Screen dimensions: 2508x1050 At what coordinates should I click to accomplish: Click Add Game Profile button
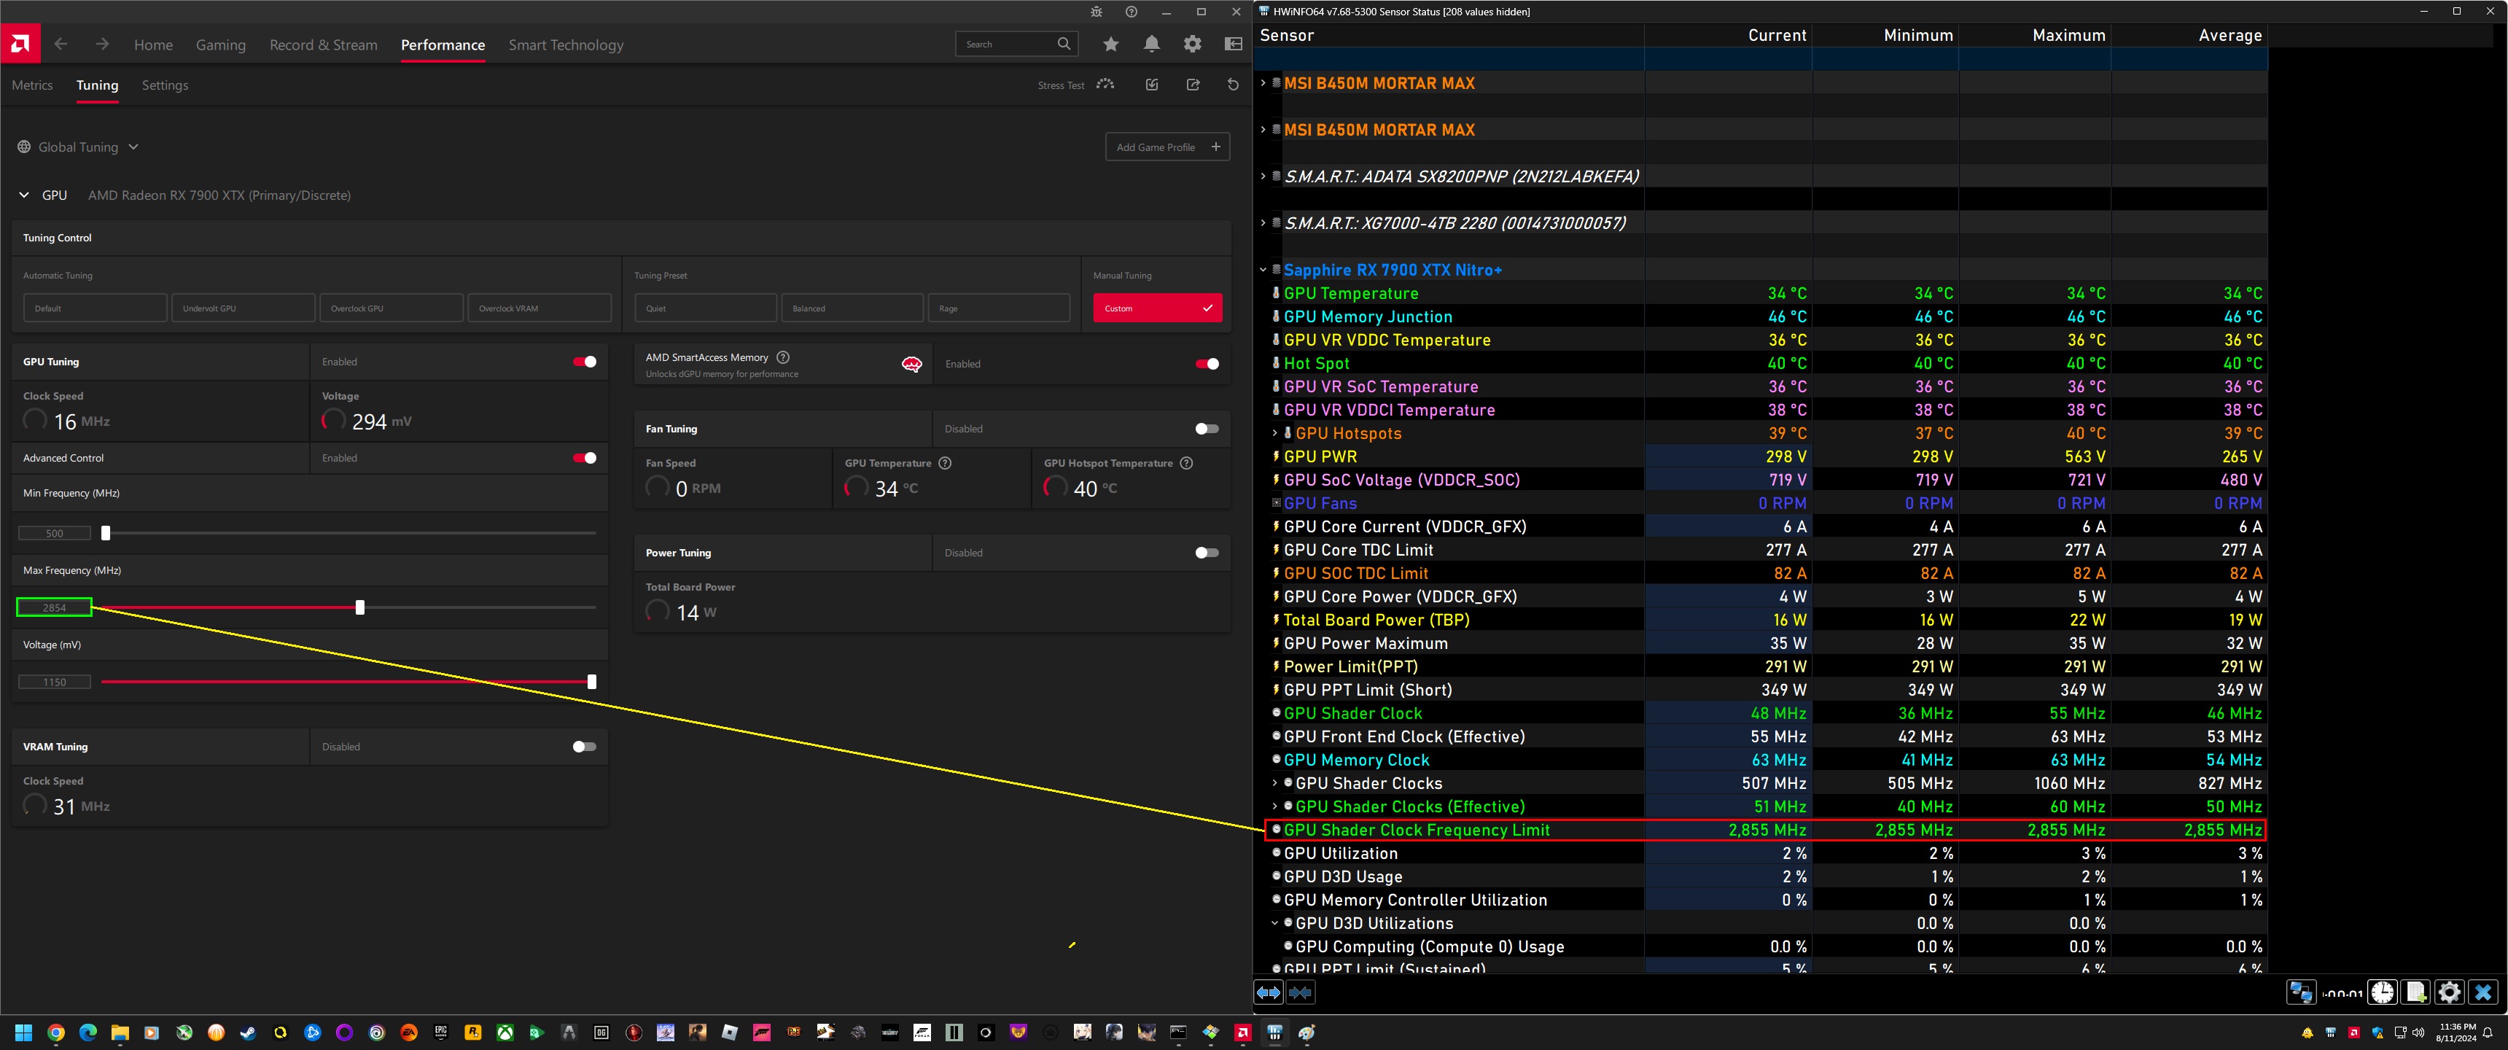point(1167,147)
